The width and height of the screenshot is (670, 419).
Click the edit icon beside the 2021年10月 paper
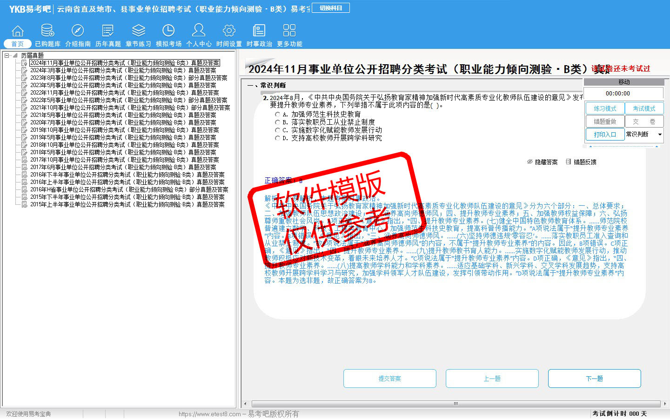click(24, 108)
